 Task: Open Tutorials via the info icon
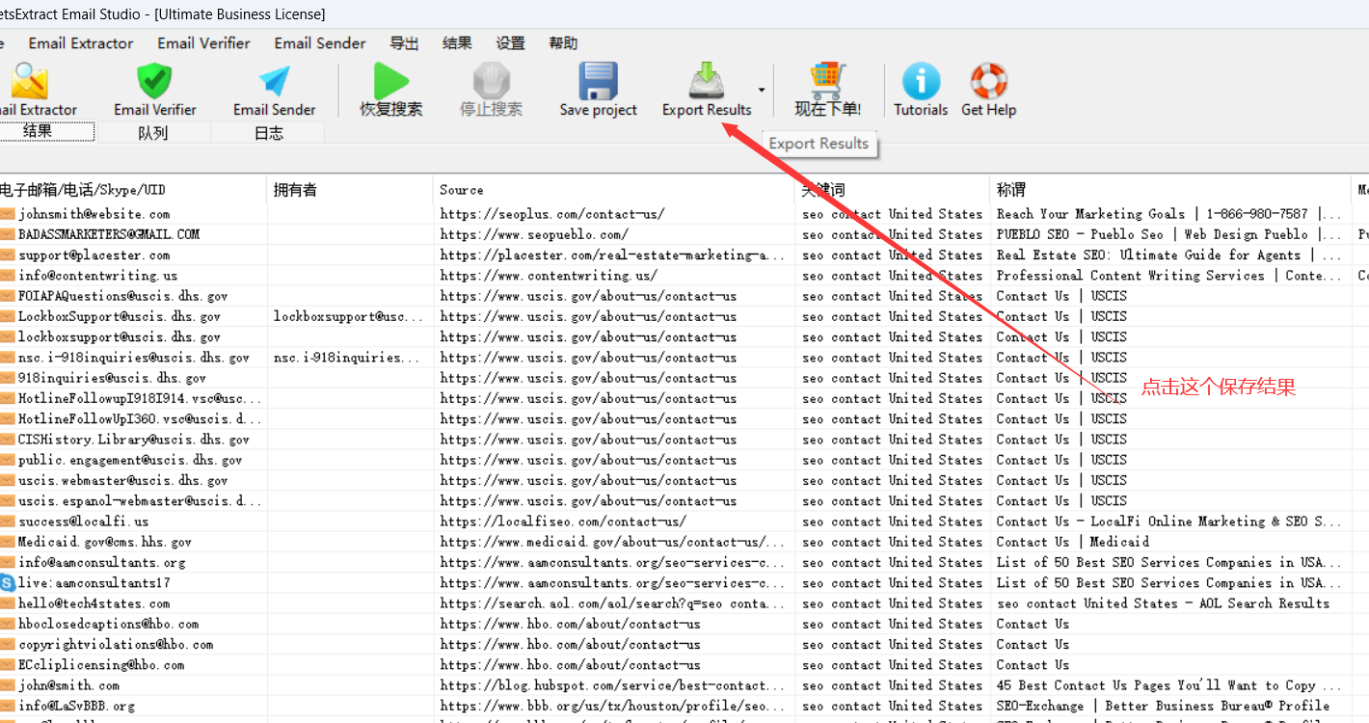tap(920, 79)
